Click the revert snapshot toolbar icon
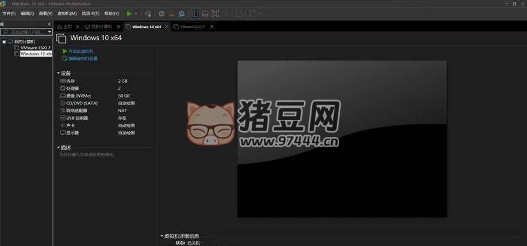The height and width of the screenshot is (246, 527). (172, 14)
